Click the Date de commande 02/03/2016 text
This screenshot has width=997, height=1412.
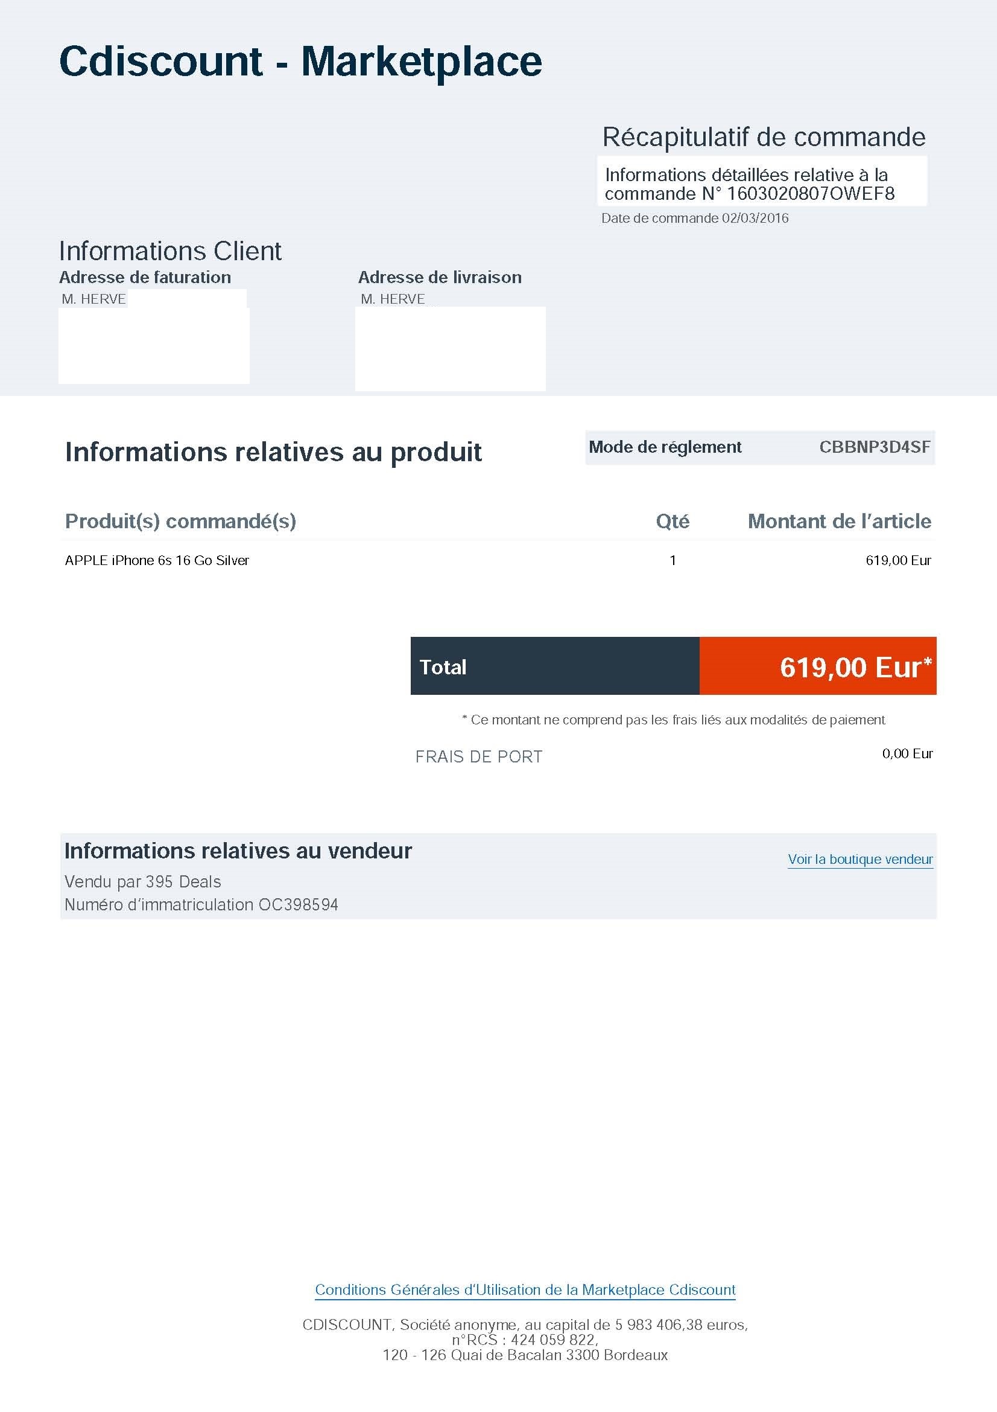(x=695, y=219)
